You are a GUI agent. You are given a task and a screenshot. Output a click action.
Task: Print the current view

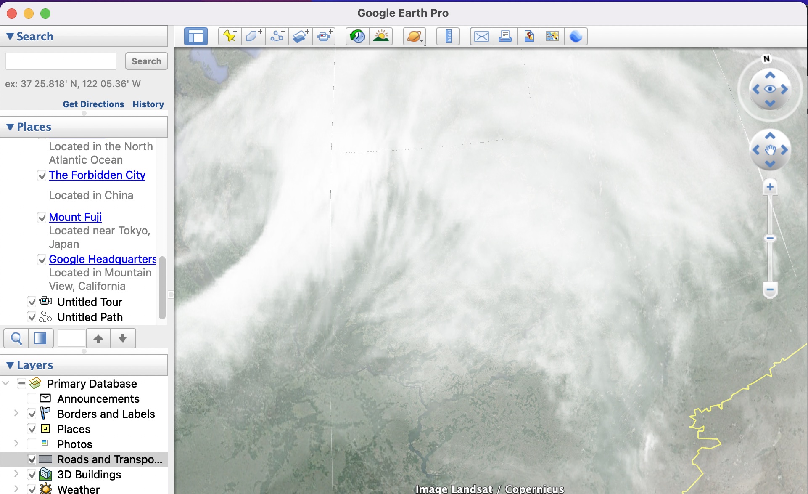pos(505,37)
